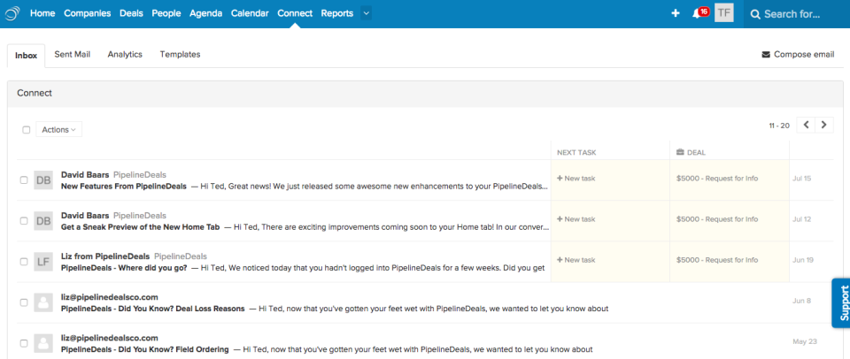Open Agenda from top navigation
The image size is (850, 359).
point(206,13)
